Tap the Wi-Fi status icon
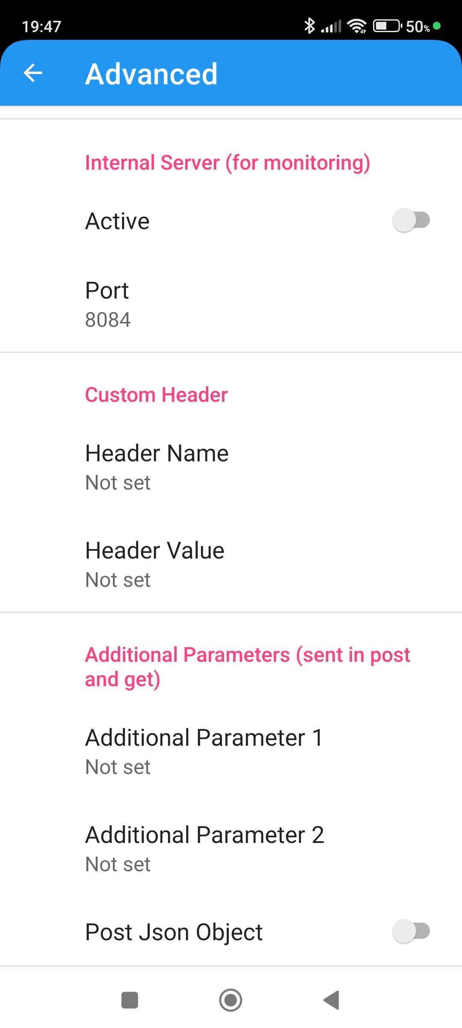462x1028 pixels. (x=357, y=26)
